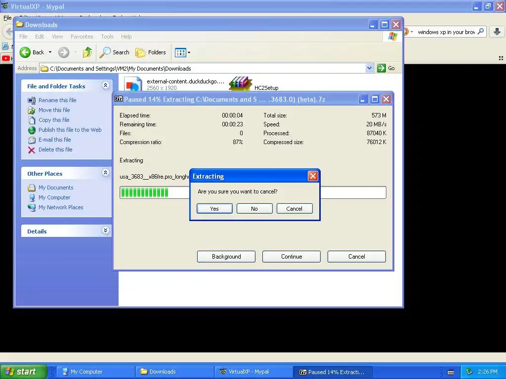The width and height of the screenshot is (506, 379).
Task: Click Delete this file
Action: [55, 150]
